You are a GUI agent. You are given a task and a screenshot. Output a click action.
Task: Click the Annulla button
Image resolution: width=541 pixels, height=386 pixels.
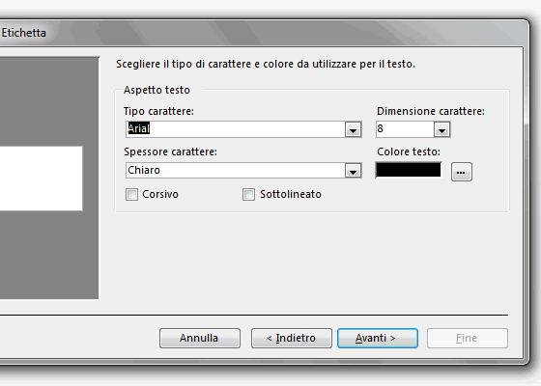click(x=200, y=338)
